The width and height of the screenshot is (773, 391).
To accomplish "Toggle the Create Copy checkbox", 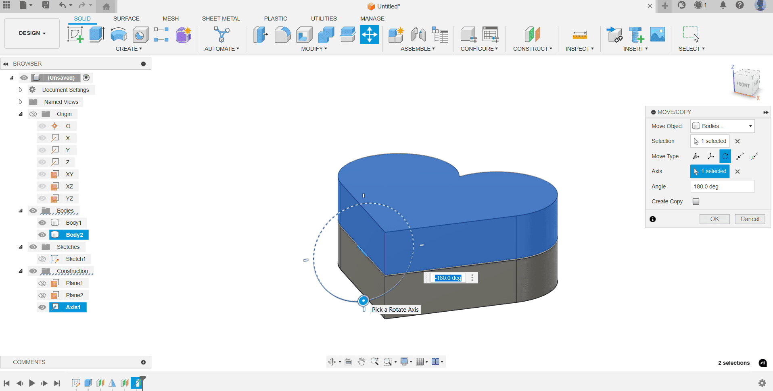I will pos(696,201).
